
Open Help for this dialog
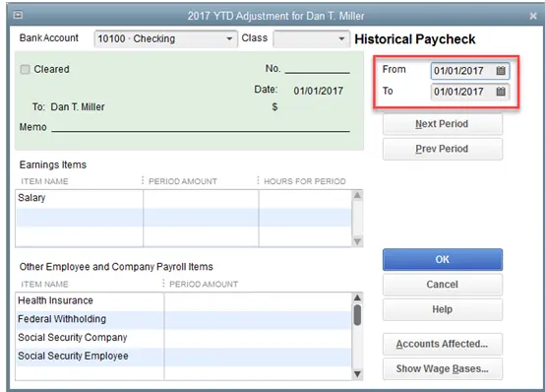pyautogui.click(x=443, y=309)
